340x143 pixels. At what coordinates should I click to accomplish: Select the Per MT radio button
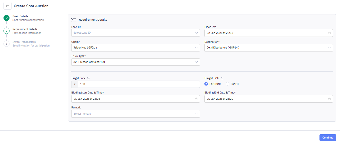click(x=227, y=84)
